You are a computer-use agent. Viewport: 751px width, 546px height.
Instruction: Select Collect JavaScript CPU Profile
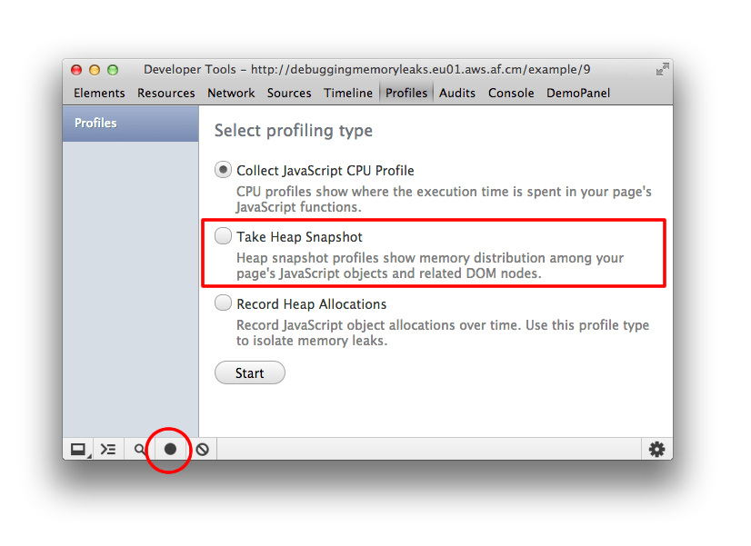coord(223,169)
